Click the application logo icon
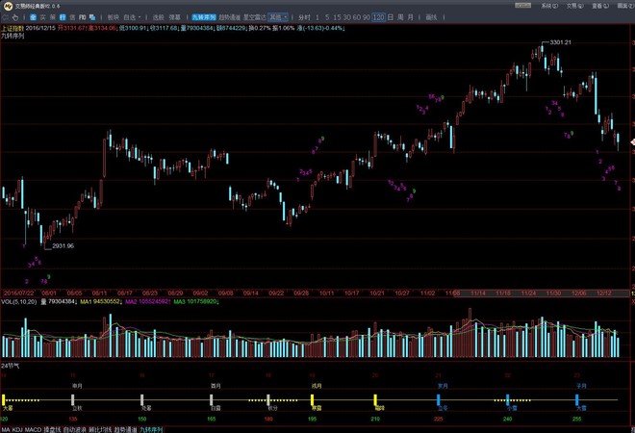The width and height of the screenshot is (635, 433). pos(8,6)
